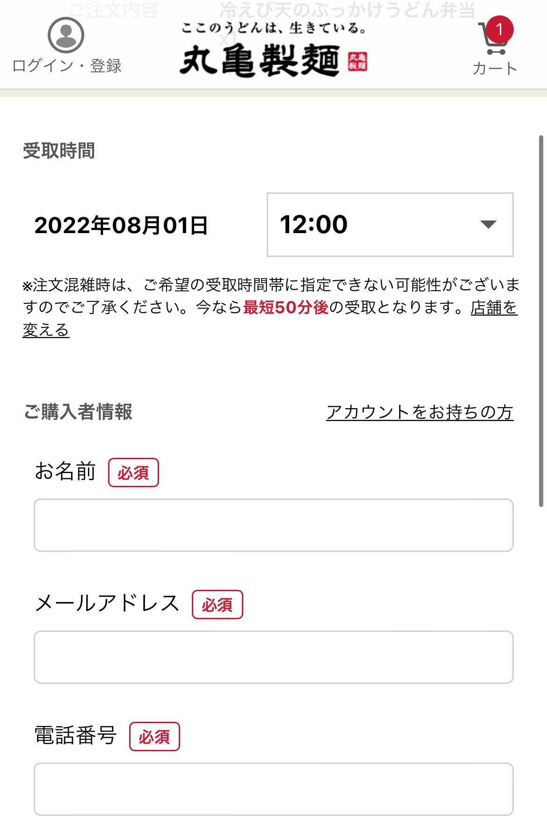Tap the red cart item count badge
Screen dimensions: 547x821
point(499,29)
